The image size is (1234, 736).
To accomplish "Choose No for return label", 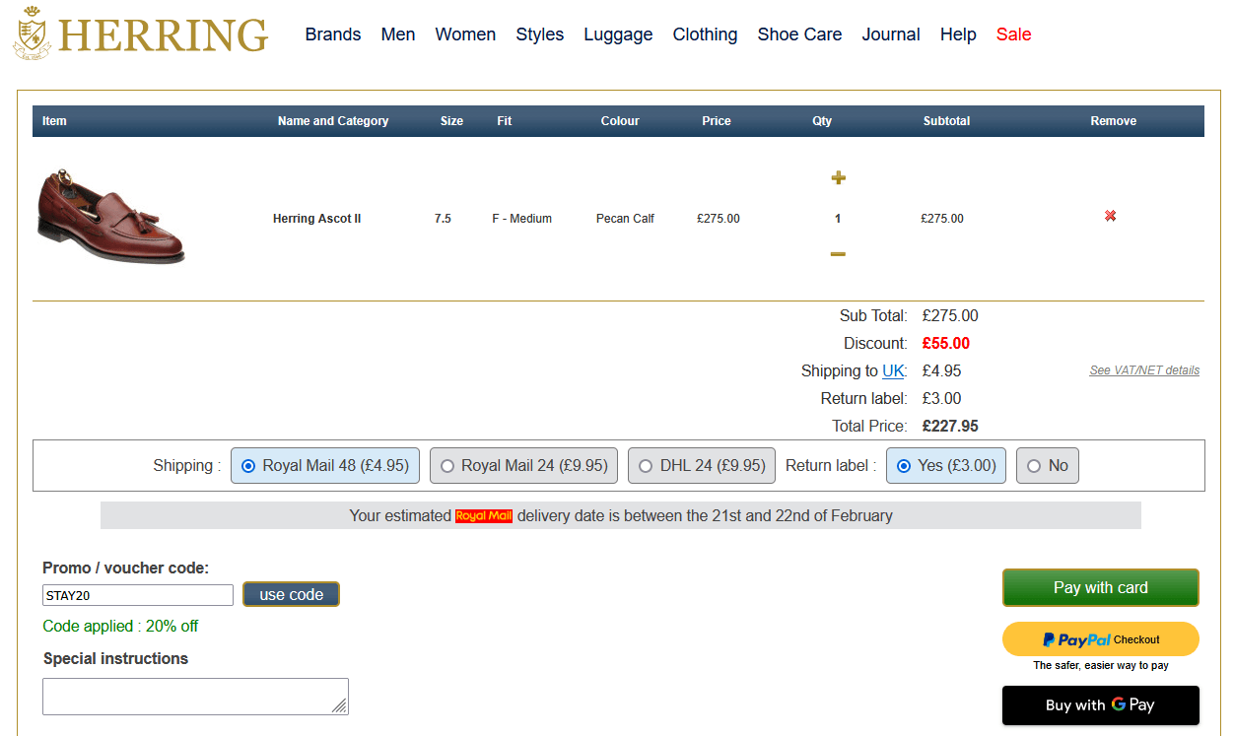I will click(x=1048, y=466).
